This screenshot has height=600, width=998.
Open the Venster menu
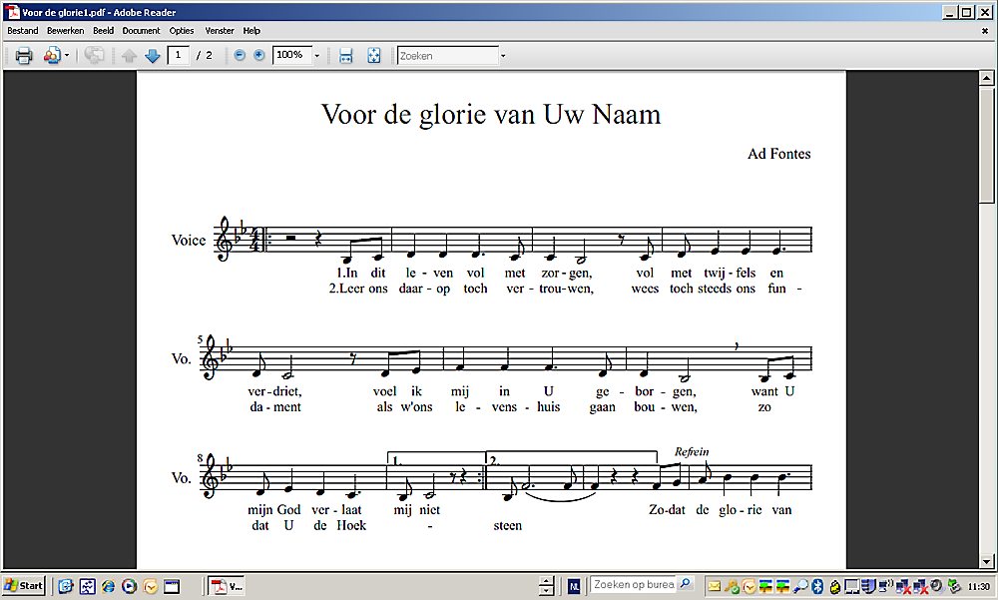click(x=220, y=31)
